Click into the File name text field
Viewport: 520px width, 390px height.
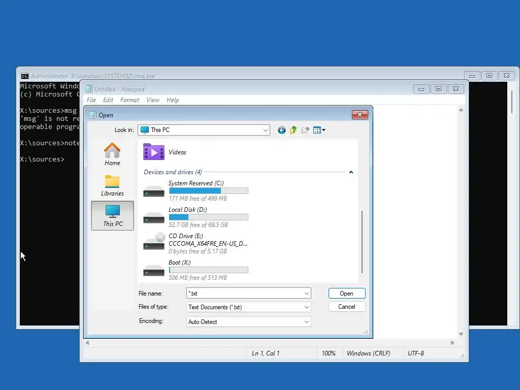tap(245, 294)
